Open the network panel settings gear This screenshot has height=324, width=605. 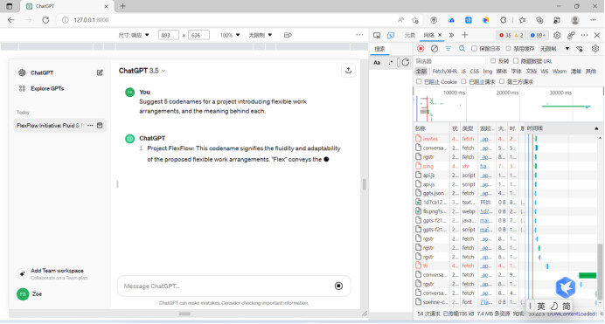pos(595,49)
